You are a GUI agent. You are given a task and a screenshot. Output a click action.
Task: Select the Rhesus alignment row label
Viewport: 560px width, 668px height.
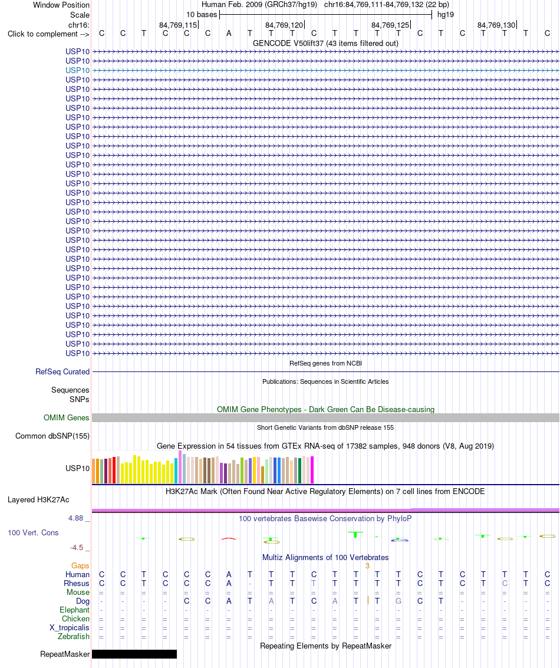click(x=77, y=583)
